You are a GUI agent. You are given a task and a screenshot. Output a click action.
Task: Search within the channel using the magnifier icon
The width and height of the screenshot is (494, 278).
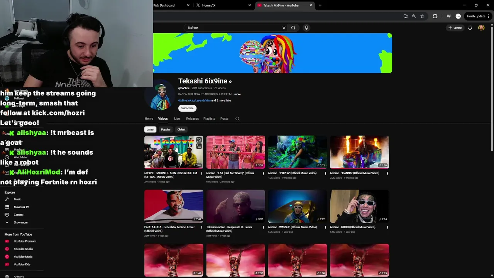pos(237,119)
